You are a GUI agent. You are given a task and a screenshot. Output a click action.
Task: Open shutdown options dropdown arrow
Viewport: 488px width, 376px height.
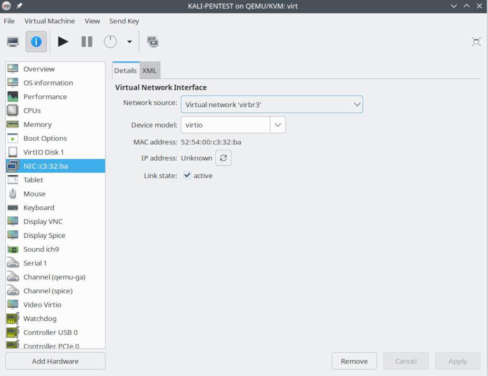point(129,41)
